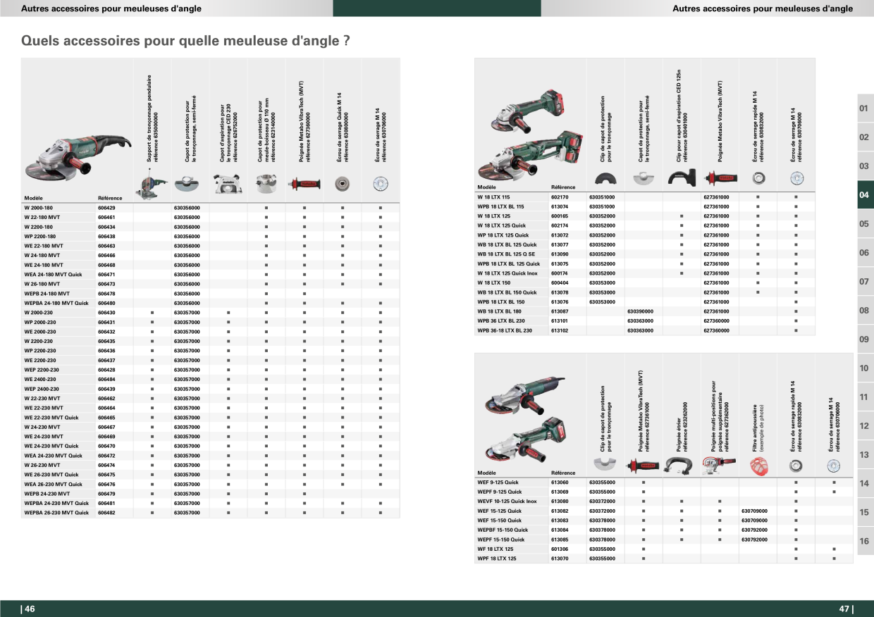Viewport: 874px width, 617px height.
Task: Jump to section tab 07
Action: (x=864, y=282)
